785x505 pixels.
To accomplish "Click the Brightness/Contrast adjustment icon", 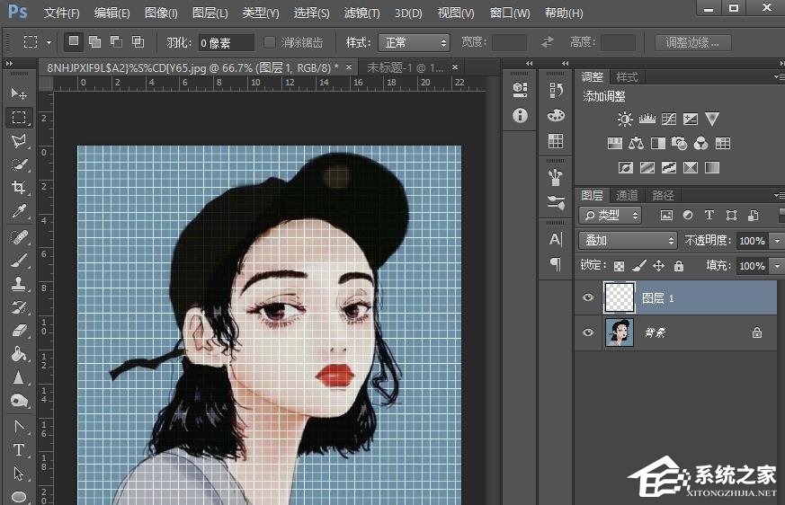I will coord(625,119).
